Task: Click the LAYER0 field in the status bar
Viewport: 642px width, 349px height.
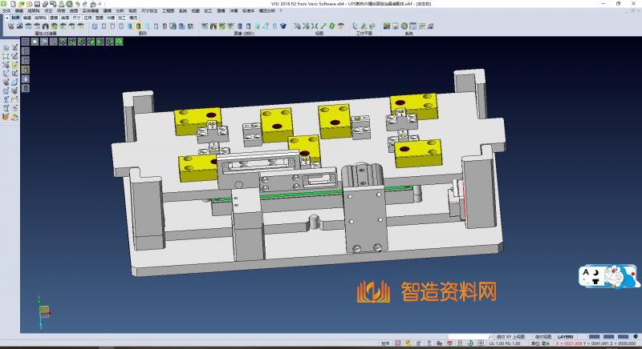Action: pos(566,337)
